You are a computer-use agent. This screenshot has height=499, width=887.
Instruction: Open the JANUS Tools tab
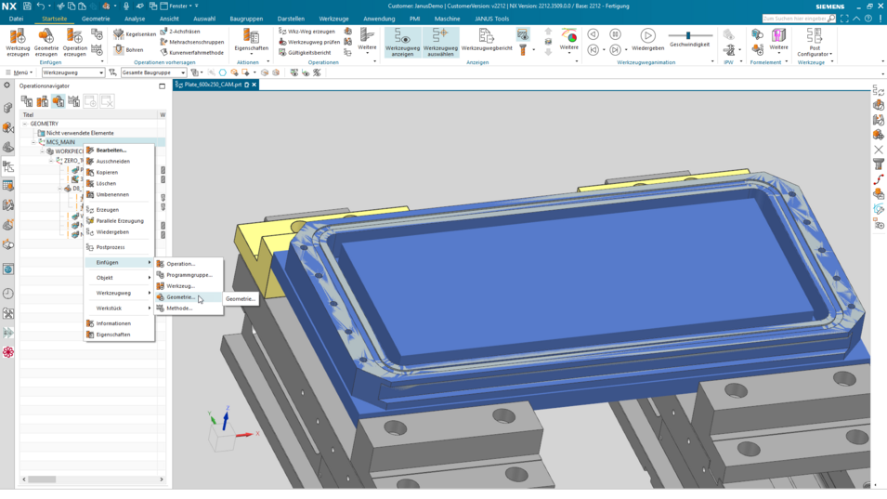click(x=491, y=19)
